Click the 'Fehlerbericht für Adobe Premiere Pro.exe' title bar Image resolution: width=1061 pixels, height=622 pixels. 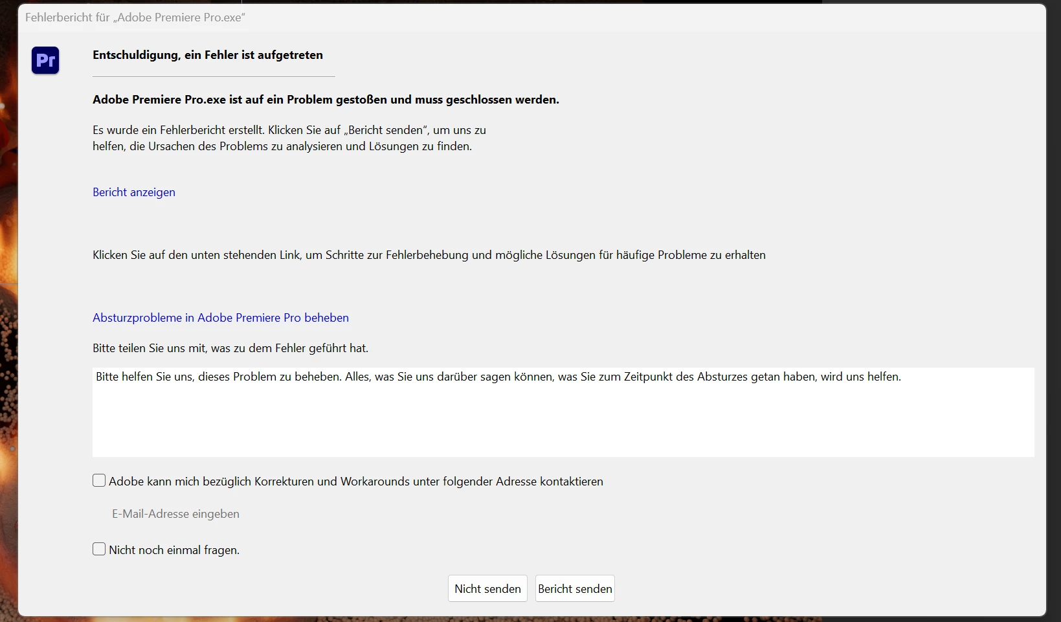click(532, 17)
